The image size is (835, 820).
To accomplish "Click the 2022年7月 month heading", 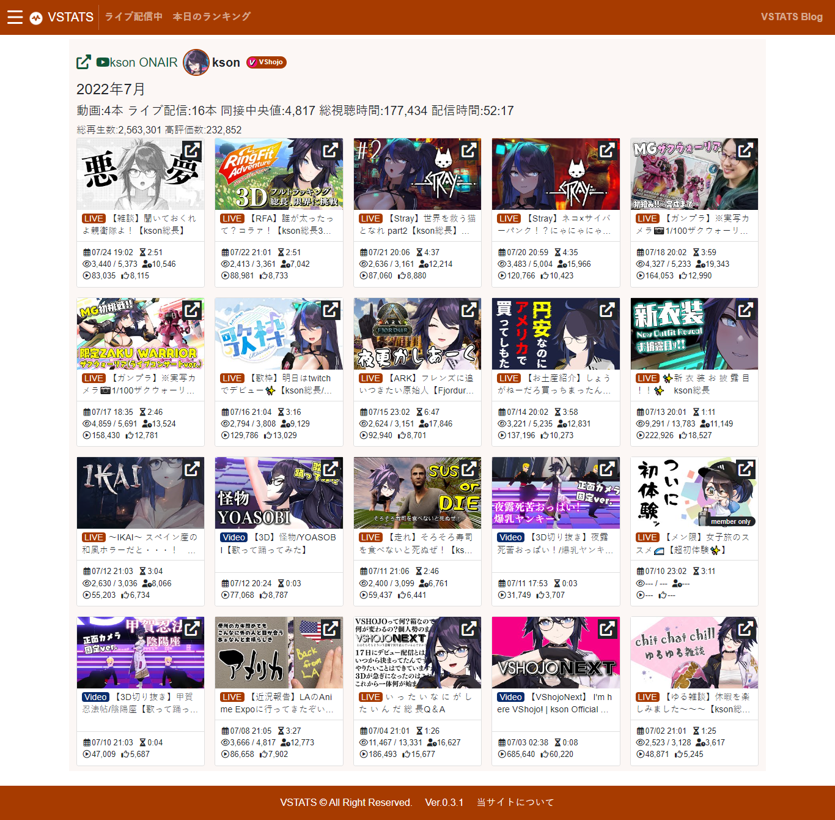I will [111, 89].
